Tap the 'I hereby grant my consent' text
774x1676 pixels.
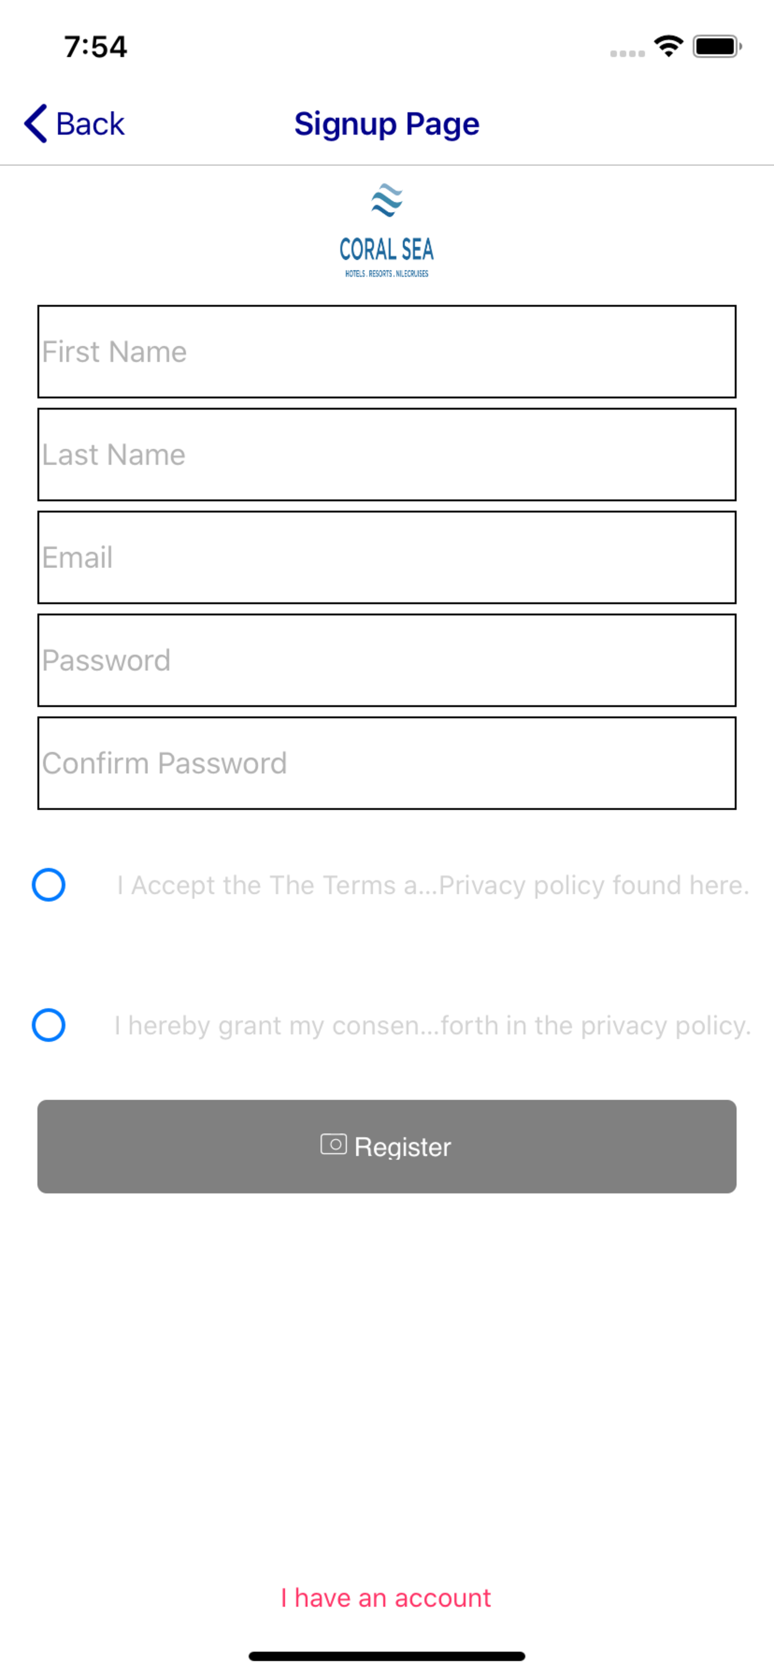pos(433,1026)
